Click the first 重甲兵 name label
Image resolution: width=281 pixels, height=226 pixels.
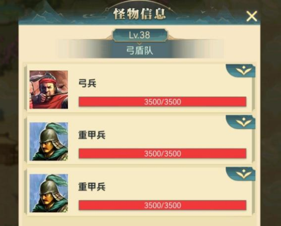click(92, 135)
